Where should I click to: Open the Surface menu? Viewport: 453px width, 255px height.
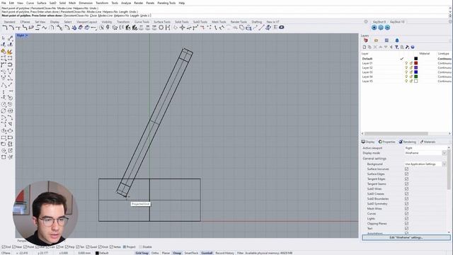tap(42, 3)
